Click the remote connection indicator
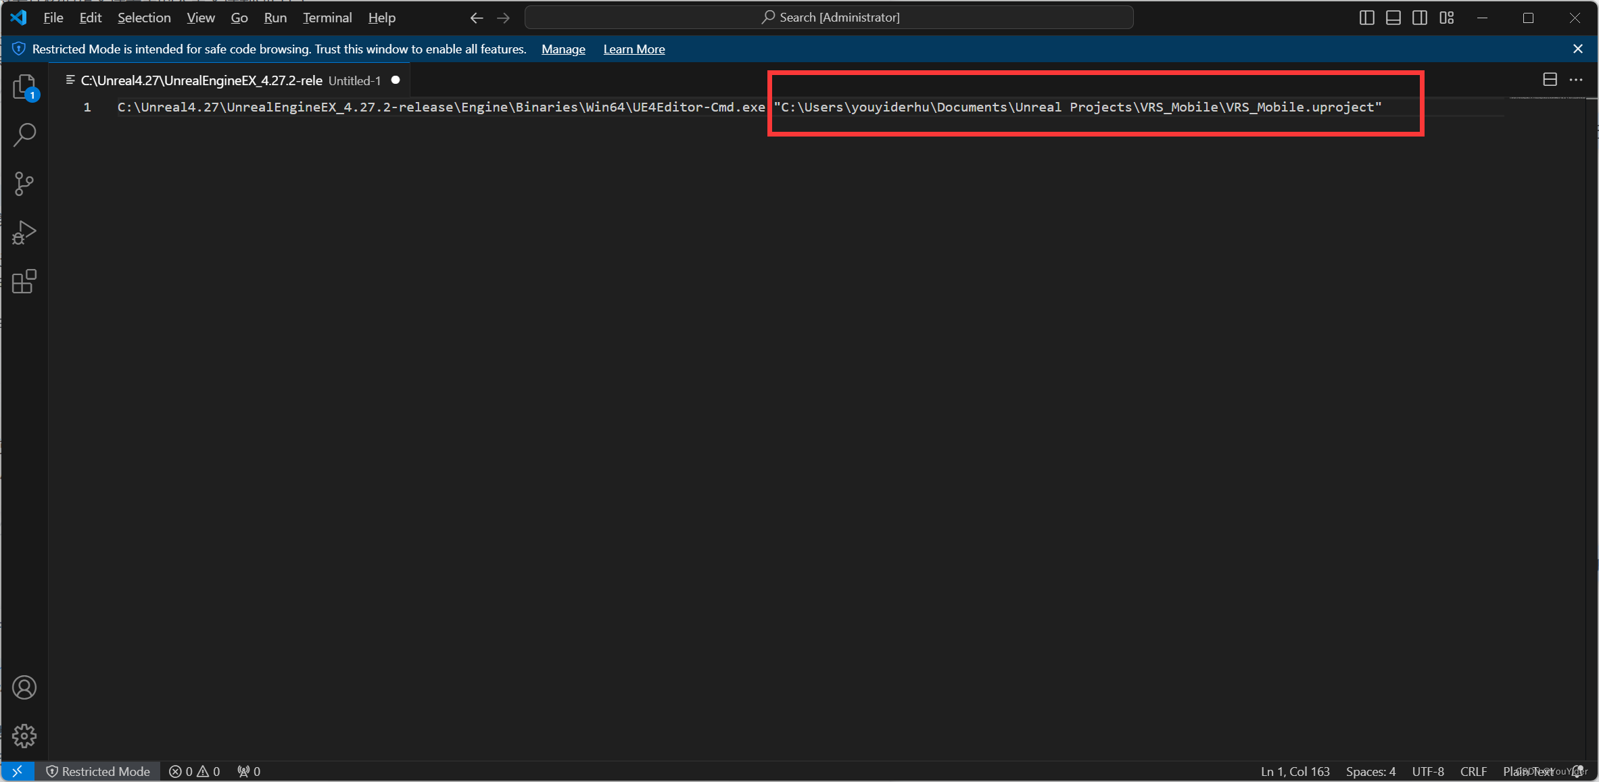The width and height of the screenshot is (1599, 782). (18, 771)
